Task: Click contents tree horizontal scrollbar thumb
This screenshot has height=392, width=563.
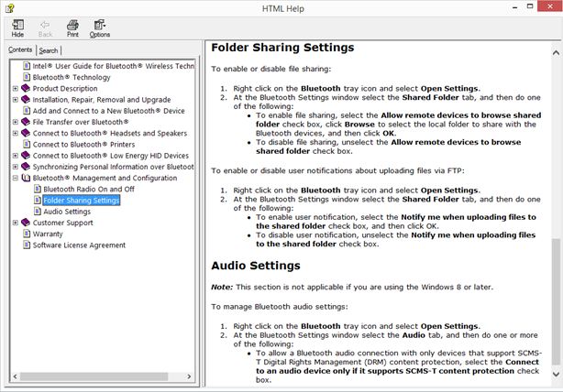Action: click(94, 376)
